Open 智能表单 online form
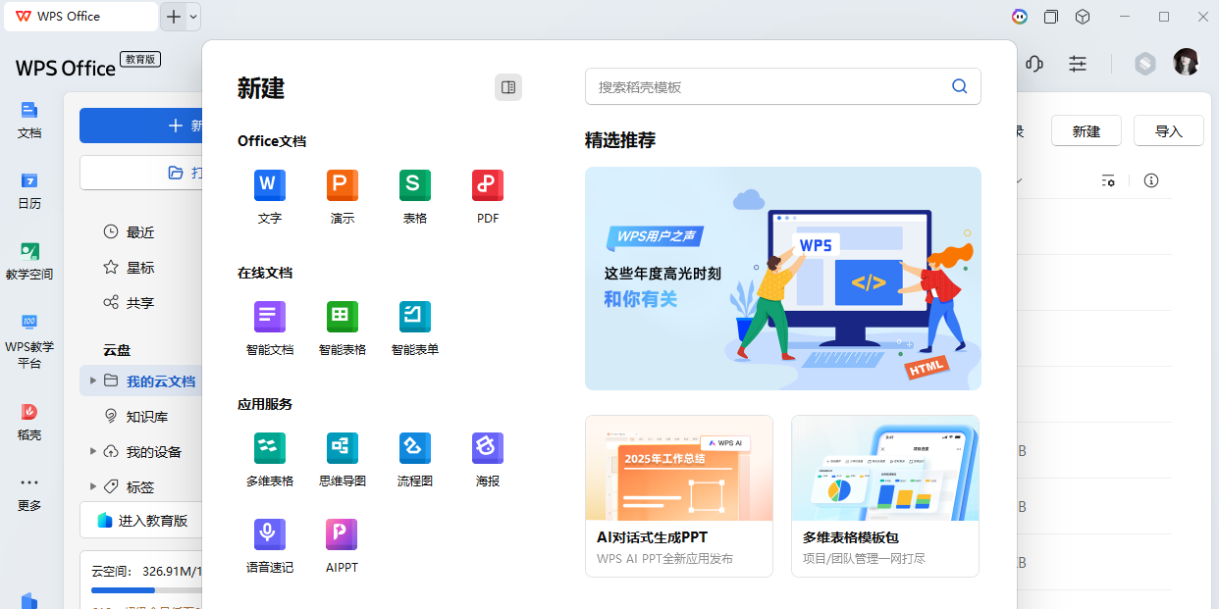Viewport: 1219px width, 609px height. pos(415,329)
